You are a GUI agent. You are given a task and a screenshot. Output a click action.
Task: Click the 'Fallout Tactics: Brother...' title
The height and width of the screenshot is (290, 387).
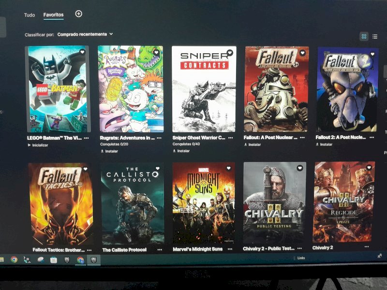[59, 250]
